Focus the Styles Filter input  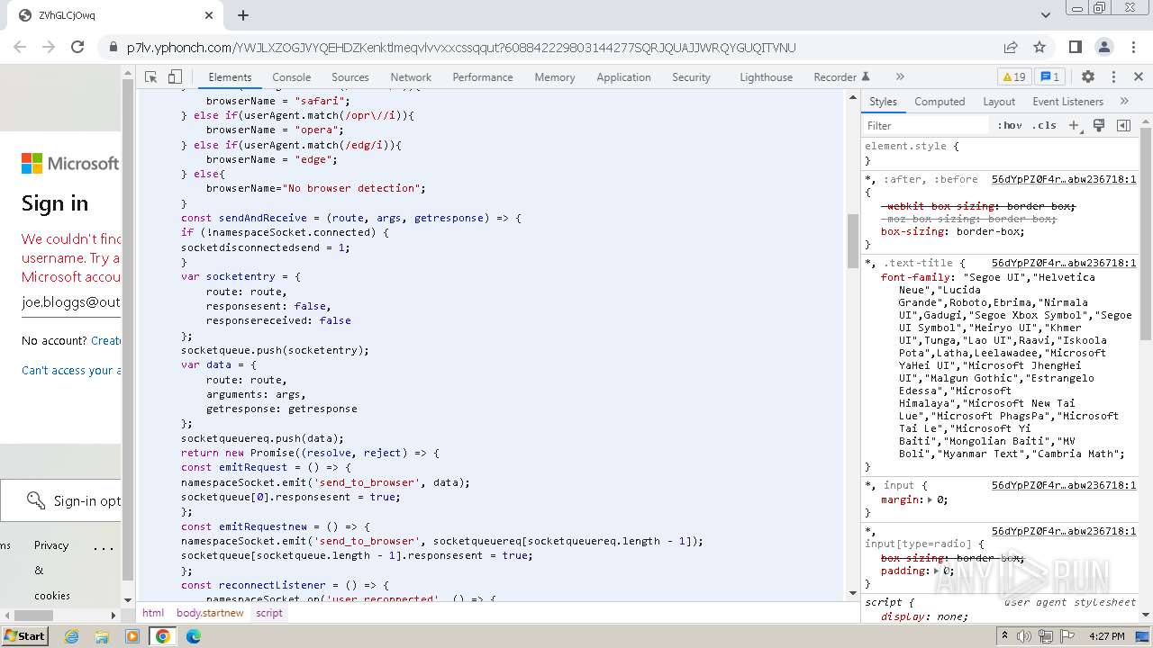click(x=926, y=126)
